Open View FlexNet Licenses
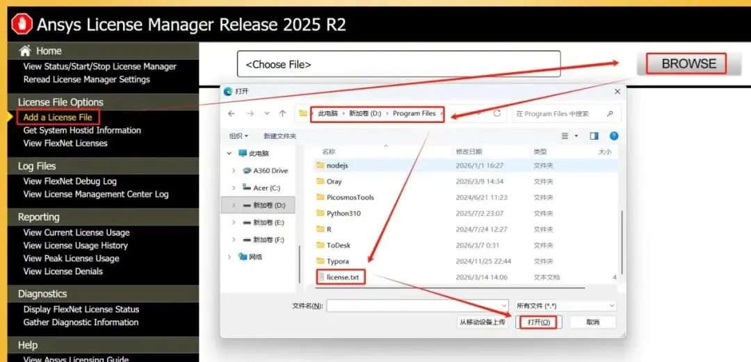The height and width of the screenshot is (362, 751). coord(65,143)
